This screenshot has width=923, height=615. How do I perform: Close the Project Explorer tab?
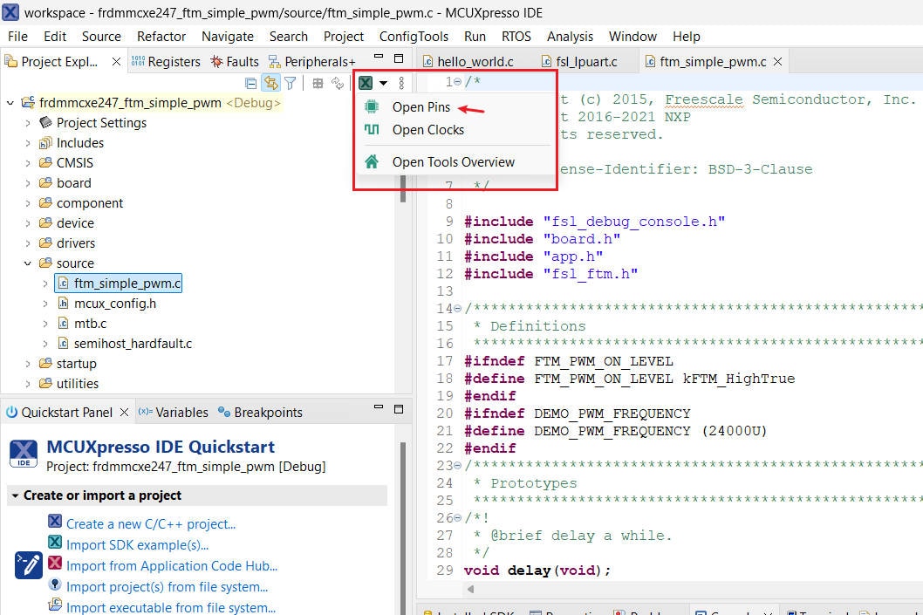point(117,61)
